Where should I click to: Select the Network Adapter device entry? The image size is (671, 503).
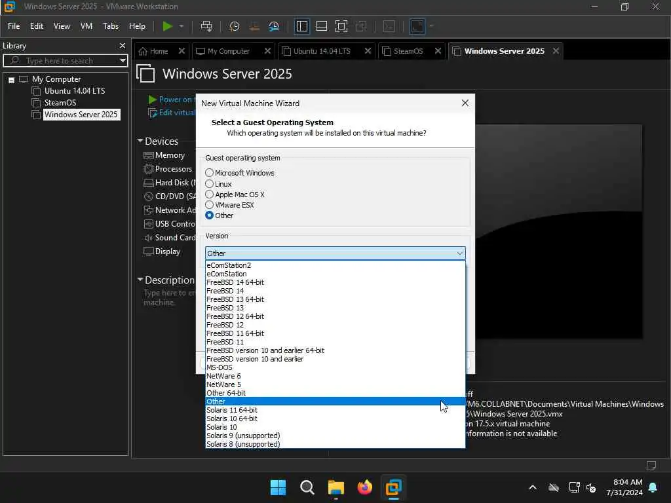[170, 210]
